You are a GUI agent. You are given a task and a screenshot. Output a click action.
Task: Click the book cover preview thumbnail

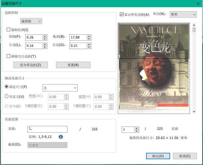click(x=154, y=68)
